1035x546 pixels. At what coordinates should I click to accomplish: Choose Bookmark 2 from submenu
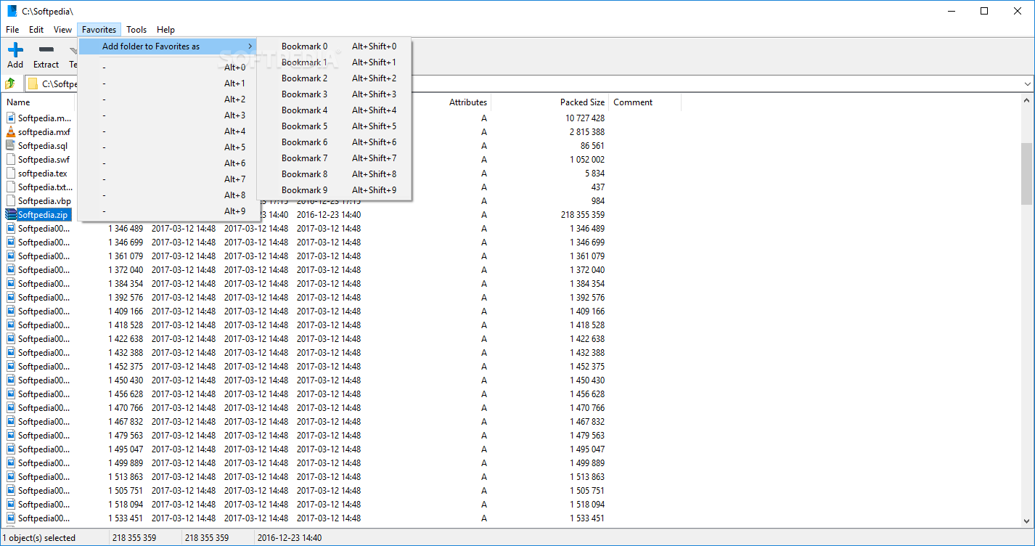coord(335,78)
